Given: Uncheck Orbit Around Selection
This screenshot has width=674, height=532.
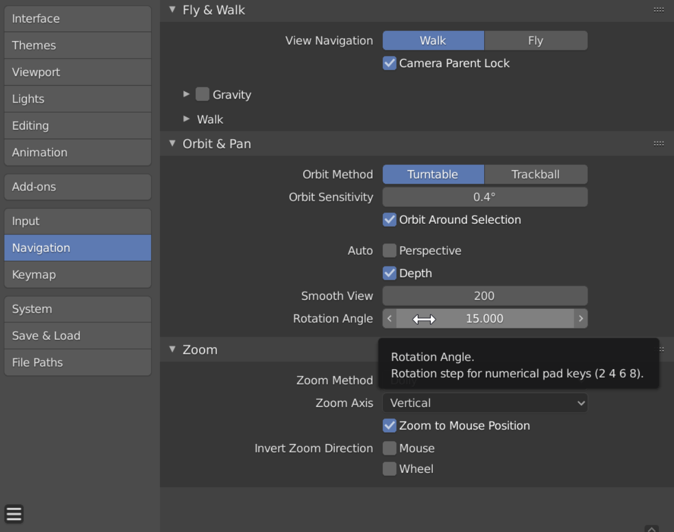Looking at the screenshot, I should 389,220.
